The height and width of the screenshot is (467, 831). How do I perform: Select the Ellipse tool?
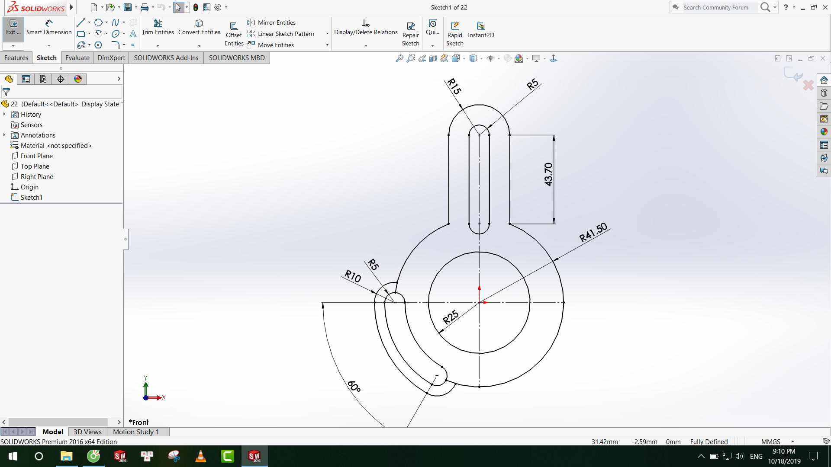pos(116,34)
